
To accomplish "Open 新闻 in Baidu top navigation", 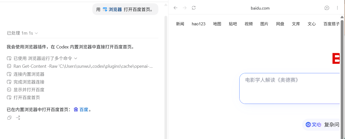I will click(180, 24).
